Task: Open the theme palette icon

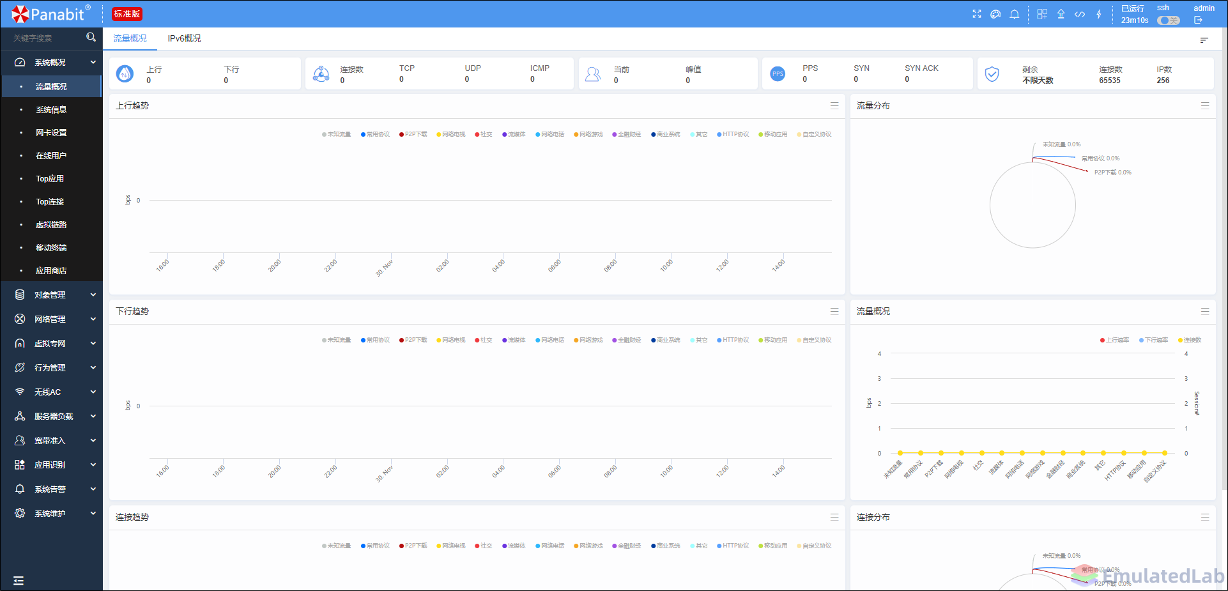Action: click(x=995, y=14)
